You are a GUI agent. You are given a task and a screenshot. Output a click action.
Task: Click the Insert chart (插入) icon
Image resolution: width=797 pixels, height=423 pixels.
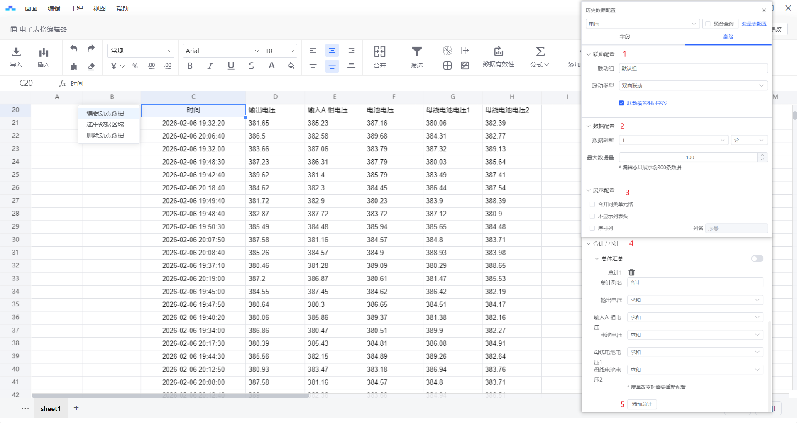pos(44,52)
